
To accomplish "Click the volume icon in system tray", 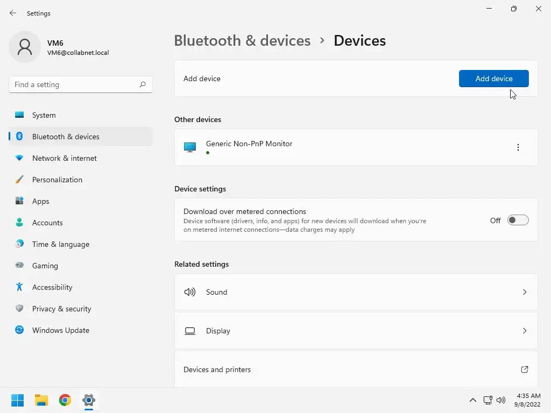I will 501,400.
